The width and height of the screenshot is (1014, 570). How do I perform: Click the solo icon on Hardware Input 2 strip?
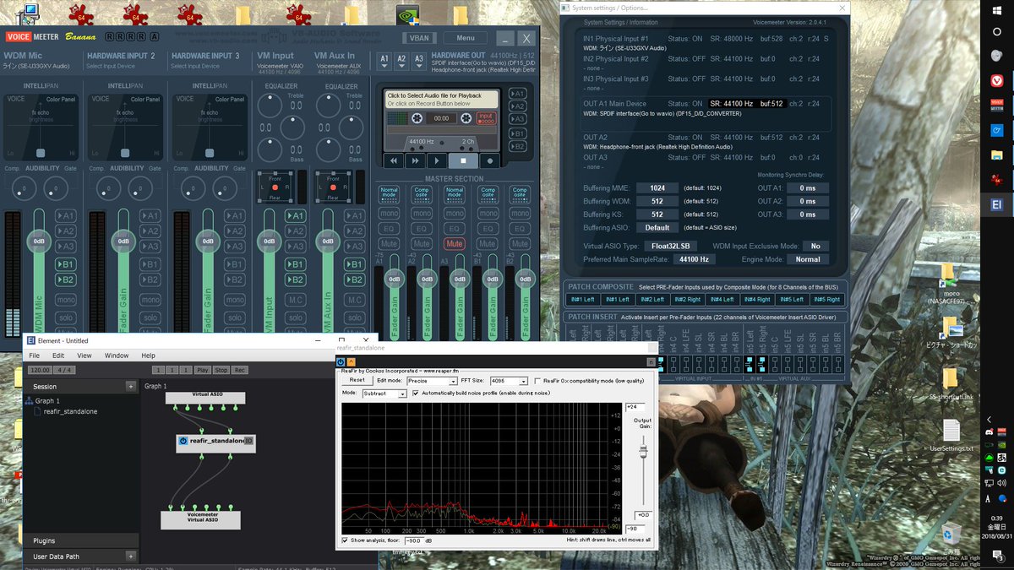(150, 318)
